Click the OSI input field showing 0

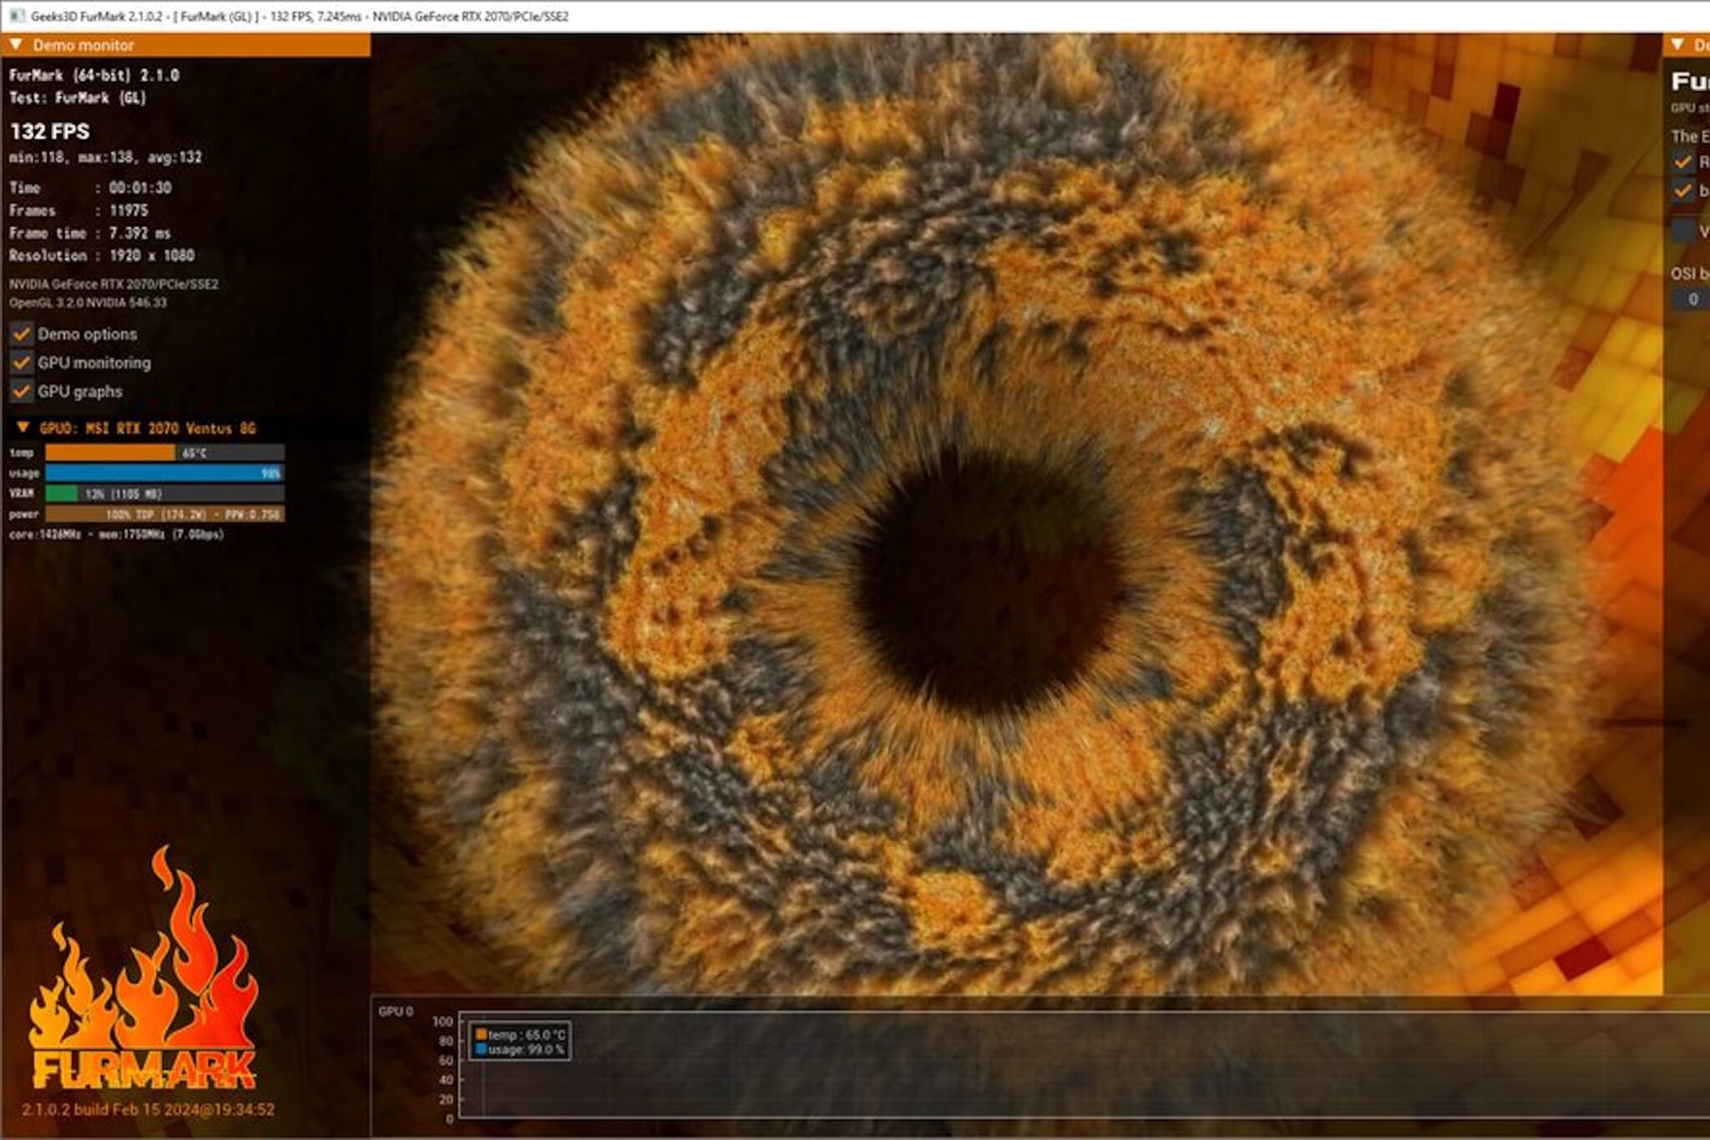[1692, 299]
